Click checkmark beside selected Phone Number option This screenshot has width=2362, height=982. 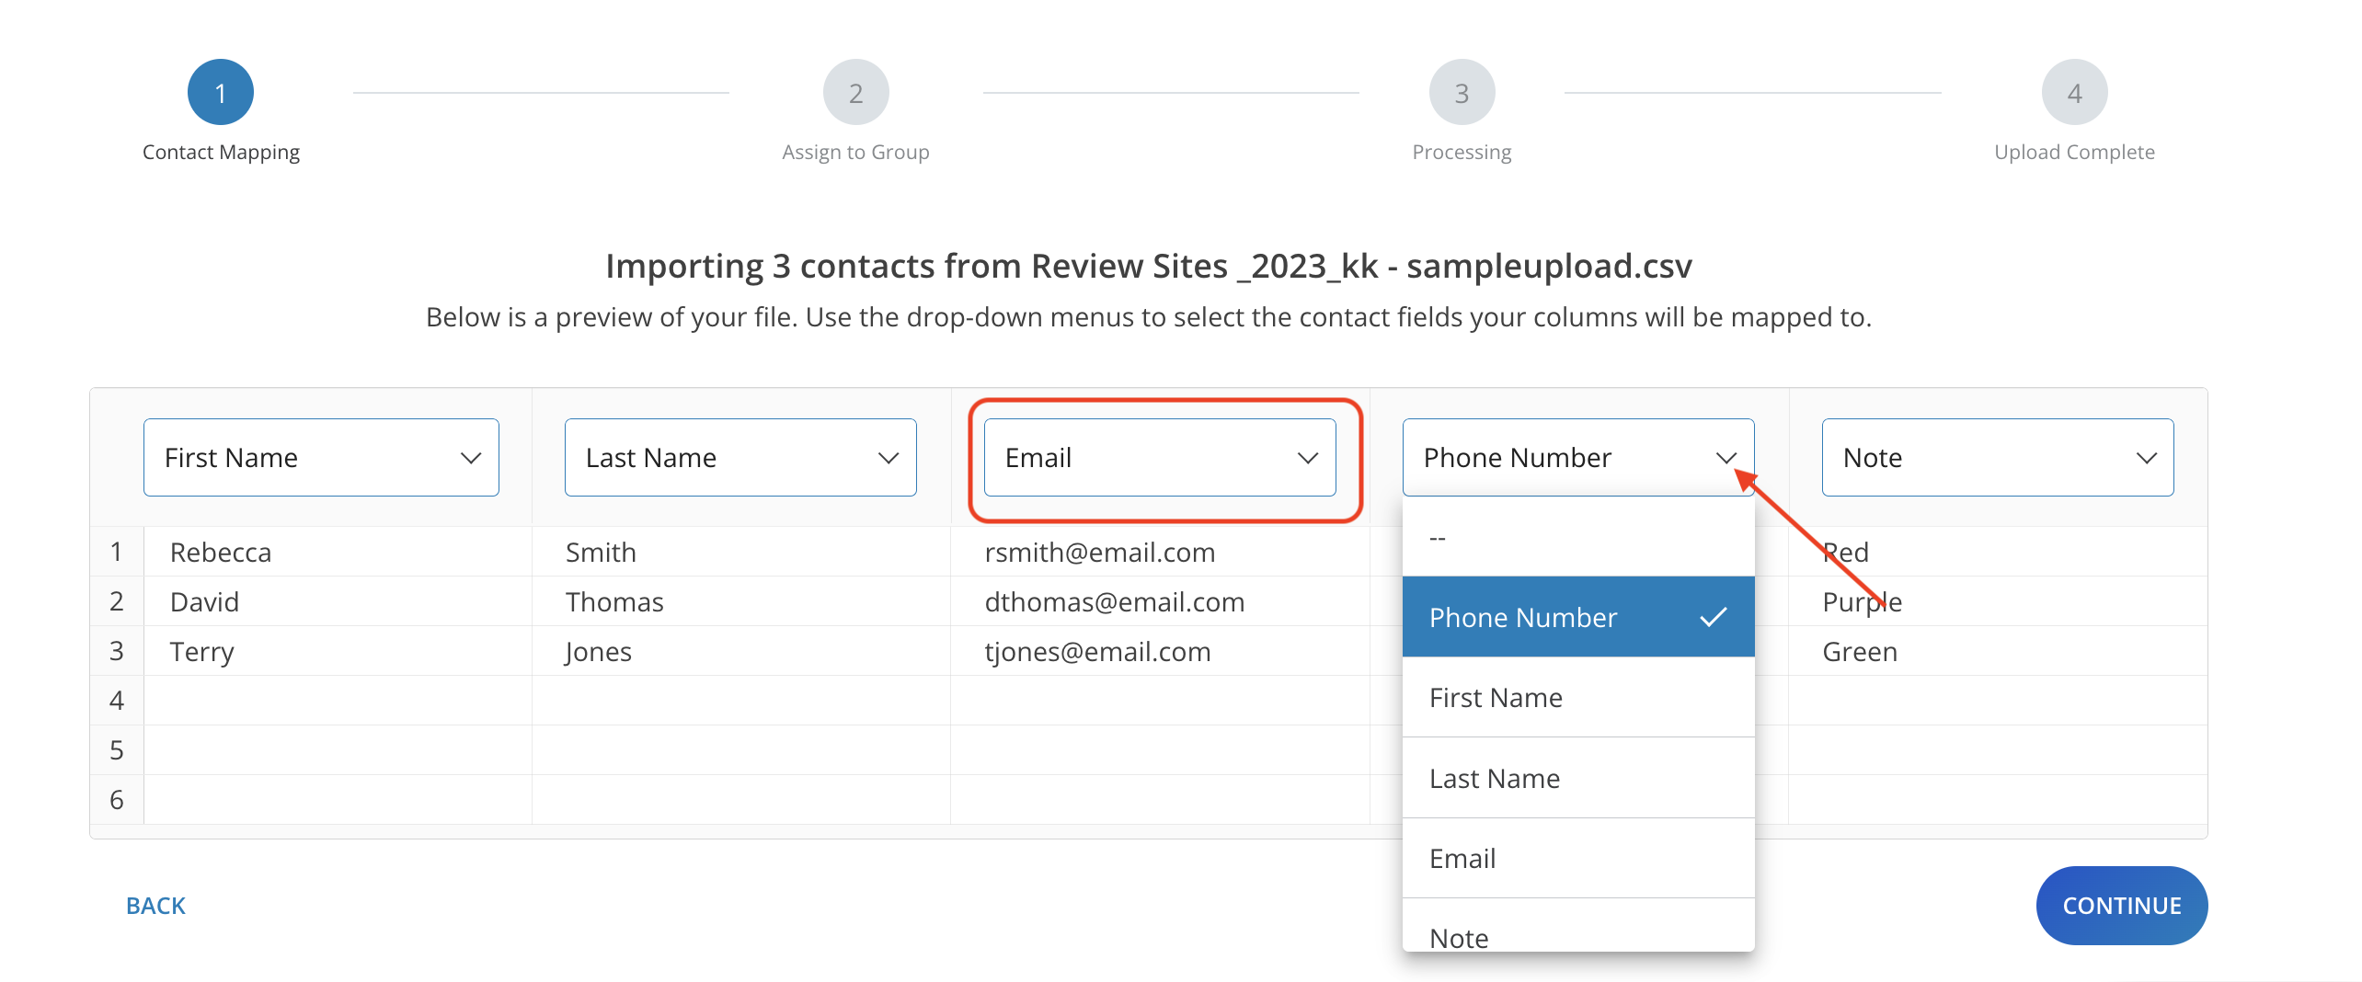click(x=1713, y=617)
